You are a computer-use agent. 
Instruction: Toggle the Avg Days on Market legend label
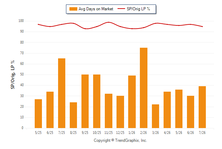tap(96, 9)
